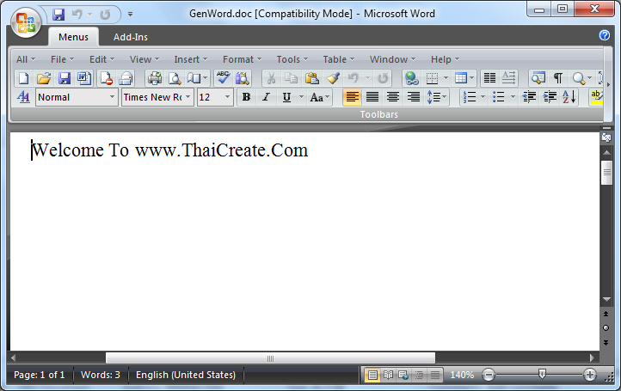
Task: Open the Tools menu
Action: click(292, 59)
